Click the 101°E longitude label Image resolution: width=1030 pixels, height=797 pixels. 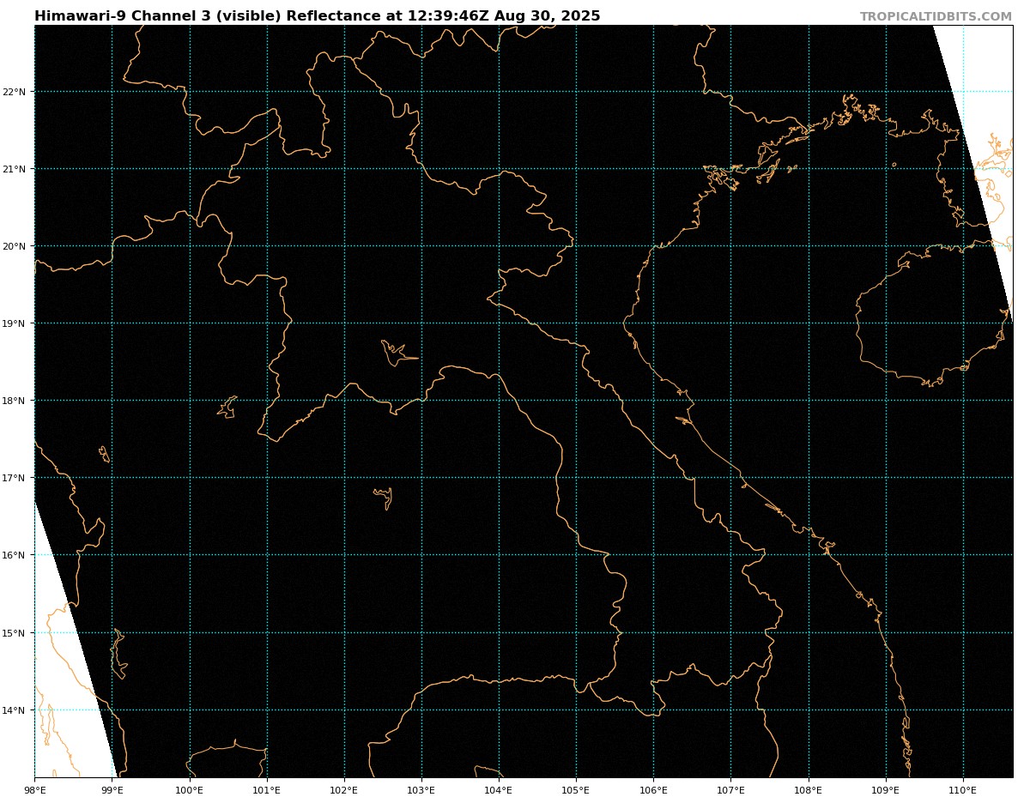click(x=266, y=790)
